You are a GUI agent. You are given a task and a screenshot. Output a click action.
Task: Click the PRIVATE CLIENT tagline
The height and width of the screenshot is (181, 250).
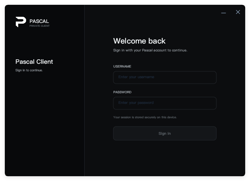[x=39, y=26]
